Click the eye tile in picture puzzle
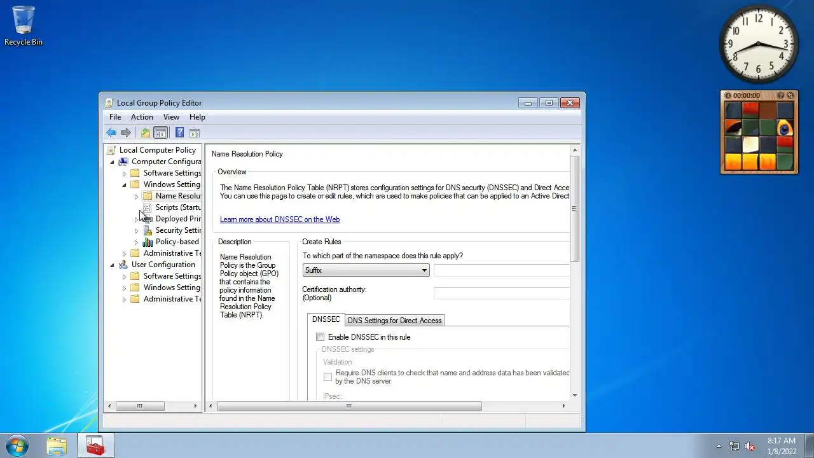Image resolution: width=814 pixels, height=458 pixels. (x=784, y=128)
